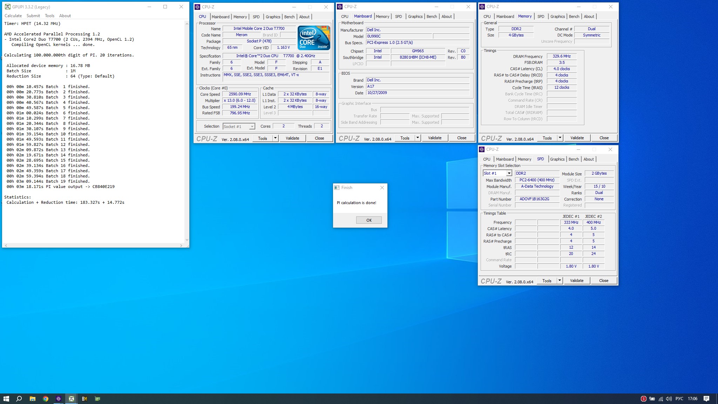Click GPUPI pi logo in title bar

coord(8,7)
